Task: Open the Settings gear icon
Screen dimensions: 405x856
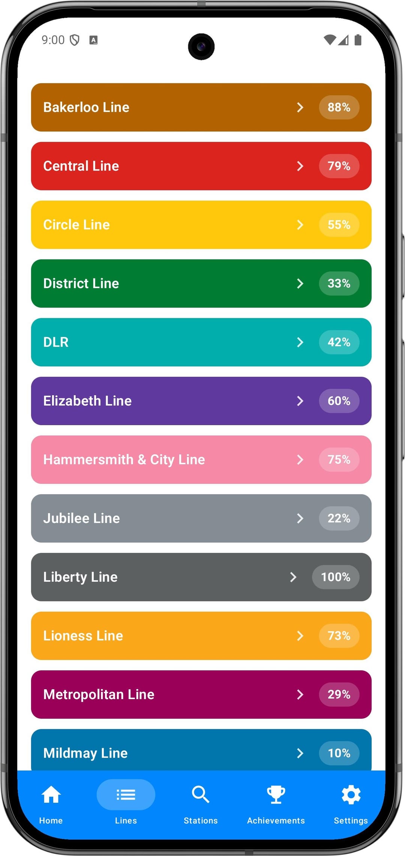Action: pos(351,794)
